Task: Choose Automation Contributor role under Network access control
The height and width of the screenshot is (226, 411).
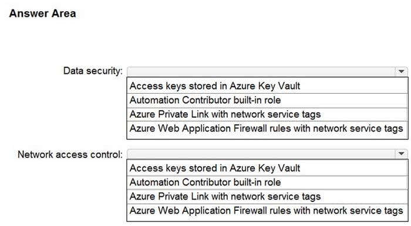Action: pyautogui.click(x=267, y=182)
